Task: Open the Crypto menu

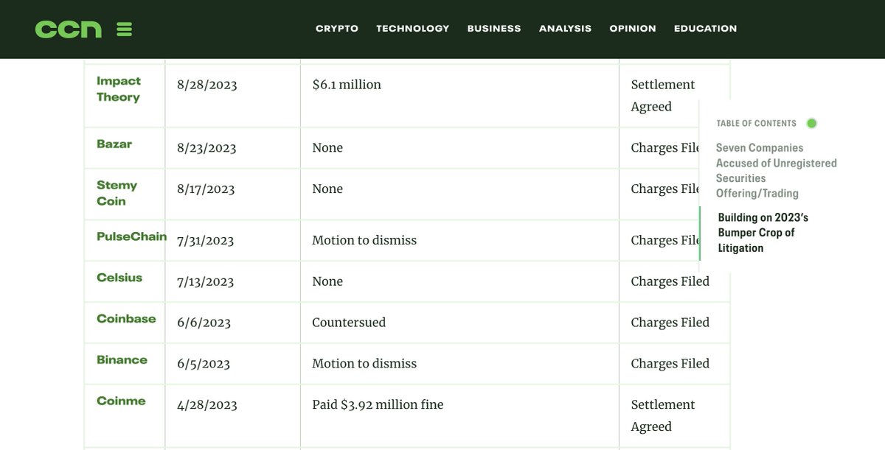Action: [337, 29]
